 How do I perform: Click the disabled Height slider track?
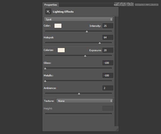pyautogui.click(x=78, y=114)
